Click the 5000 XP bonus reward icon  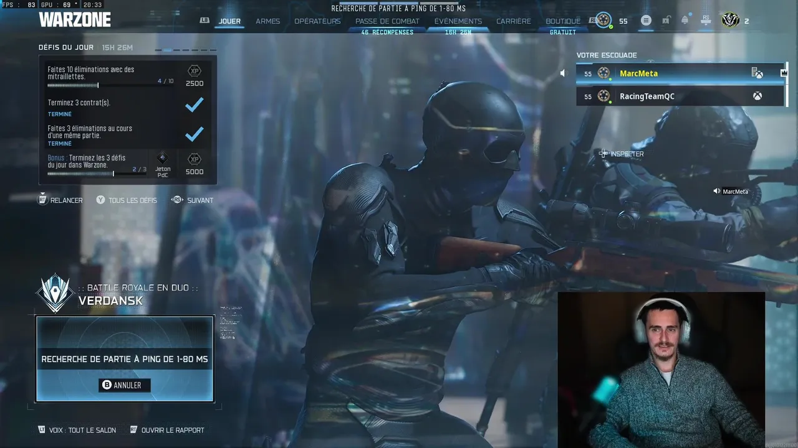click(x=195, y=159)
